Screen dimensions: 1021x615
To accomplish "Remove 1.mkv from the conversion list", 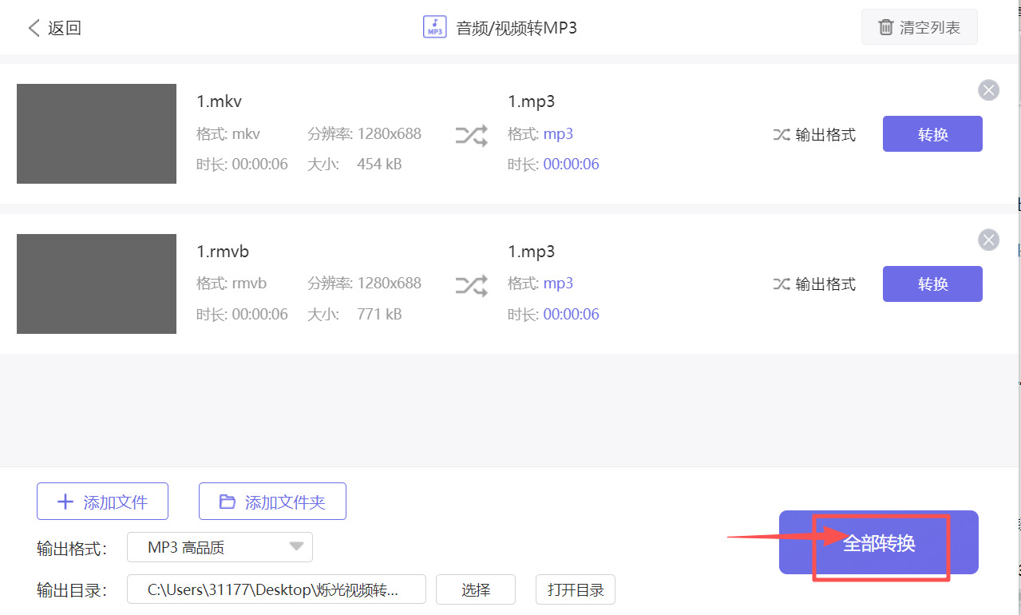I will pyautogui.click(x=988, y=89).
